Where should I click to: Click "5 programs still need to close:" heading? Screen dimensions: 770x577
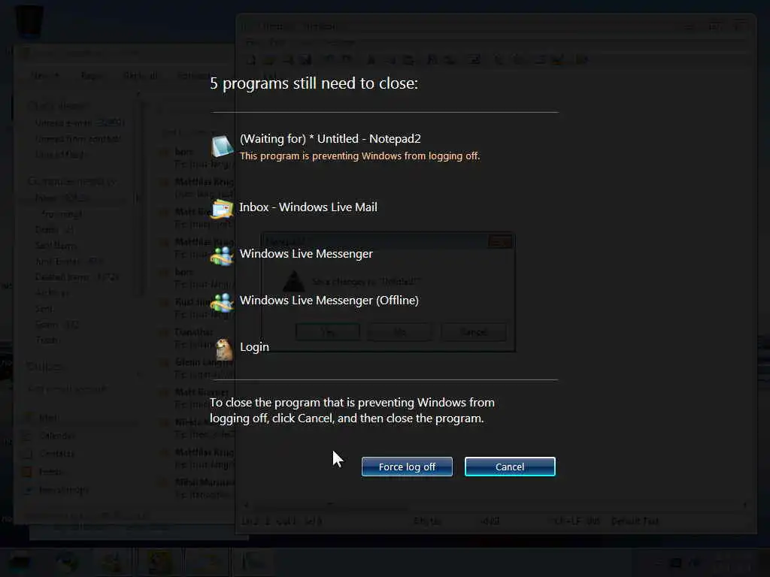click(314, 83)
